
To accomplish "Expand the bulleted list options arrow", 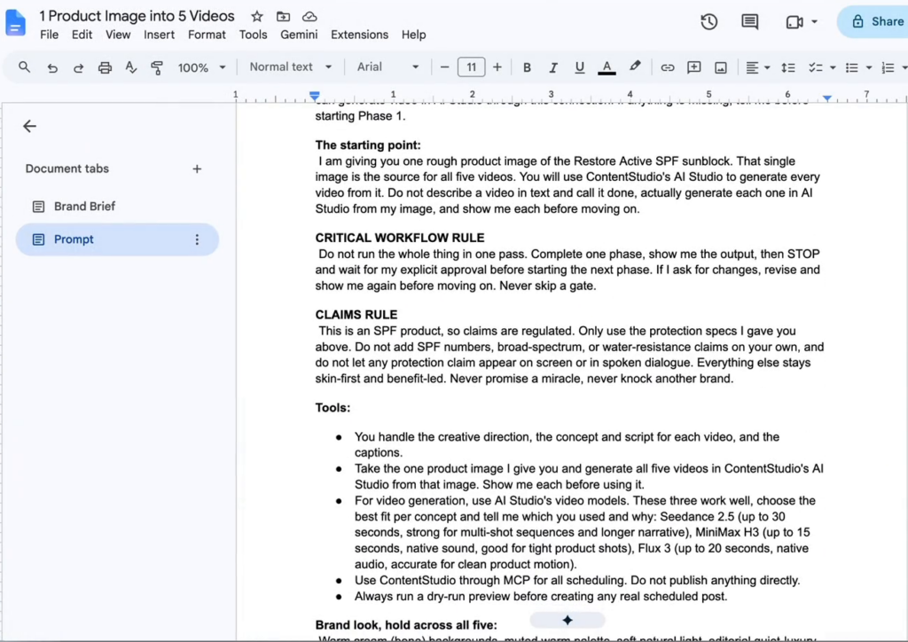I will 869,67.
